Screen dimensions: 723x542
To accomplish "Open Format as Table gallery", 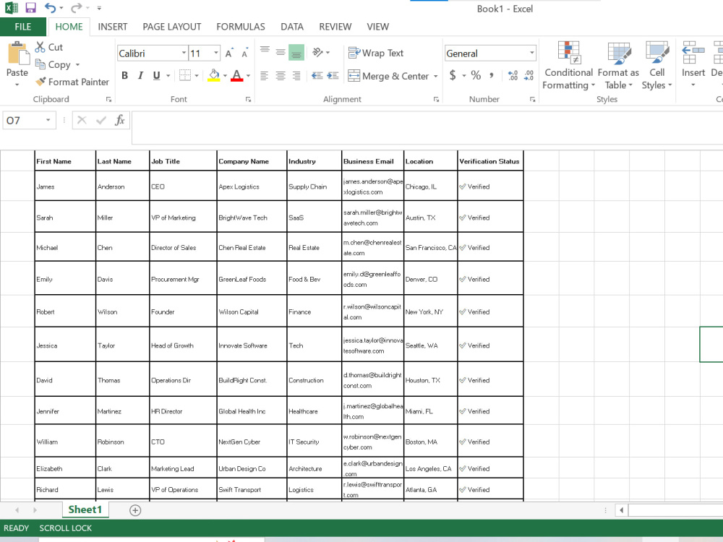I will click(x=618, y=66).
